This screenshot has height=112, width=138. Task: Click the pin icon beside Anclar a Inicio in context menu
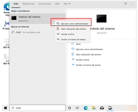click(x=58, y=34)
